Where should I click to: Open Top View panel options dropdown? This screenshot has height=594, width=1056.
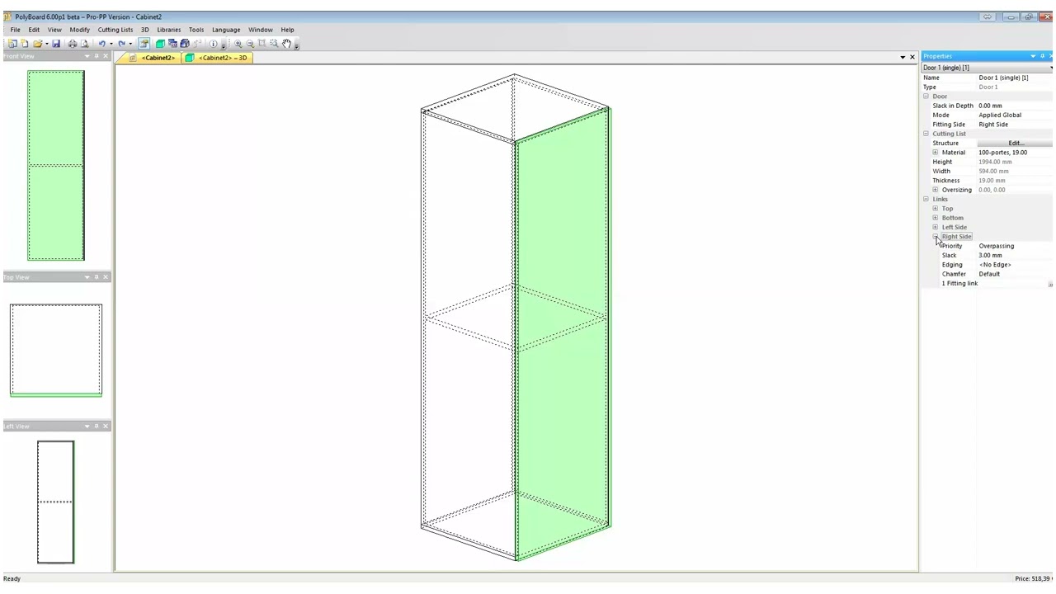pyautogui.click(x=87, y=277)
